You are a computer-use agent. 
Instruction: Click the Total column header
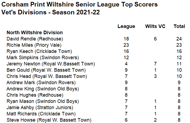point(179,26)
